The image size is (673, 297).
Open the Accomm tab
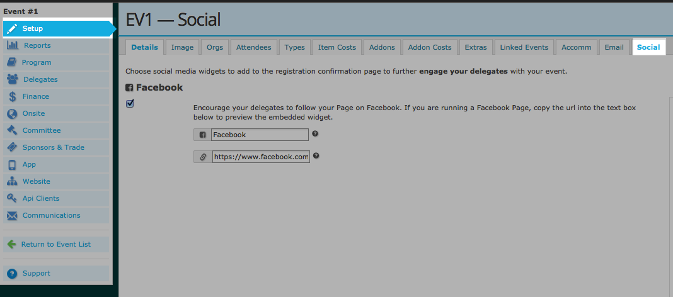tap(577, 47)
